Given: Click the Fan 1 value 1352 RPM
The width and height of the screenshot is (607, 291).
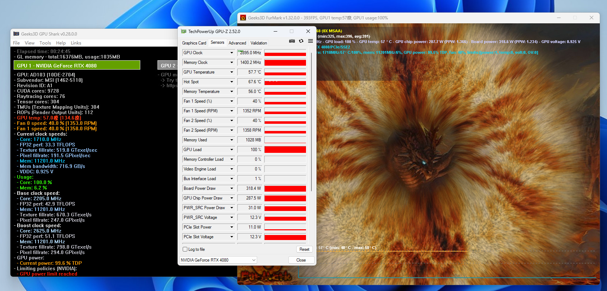Looking at the screenshot, I should tap(250, 111).
